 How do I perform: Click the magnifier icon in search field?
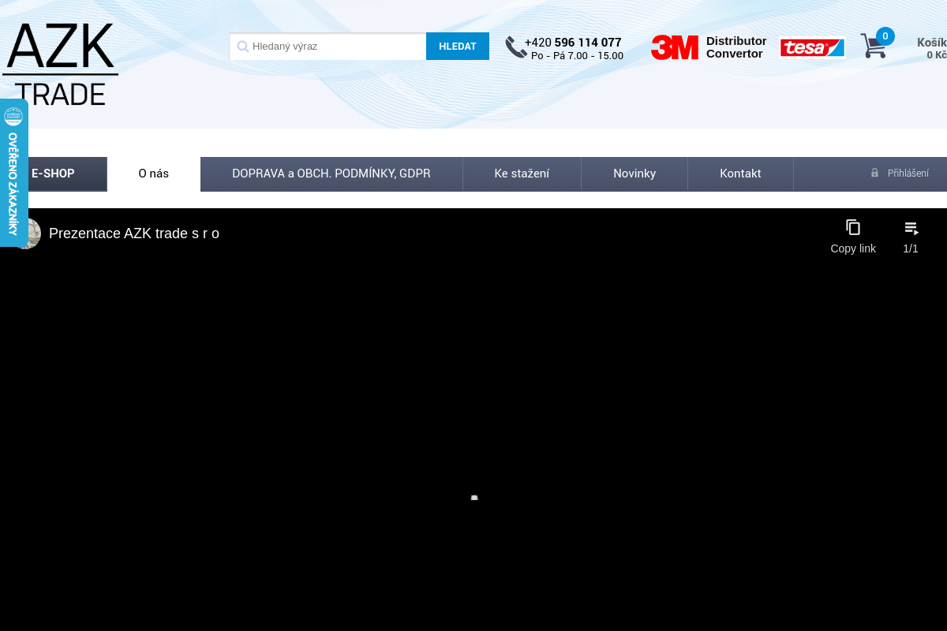pyautogui.click(x=243, y=47)
